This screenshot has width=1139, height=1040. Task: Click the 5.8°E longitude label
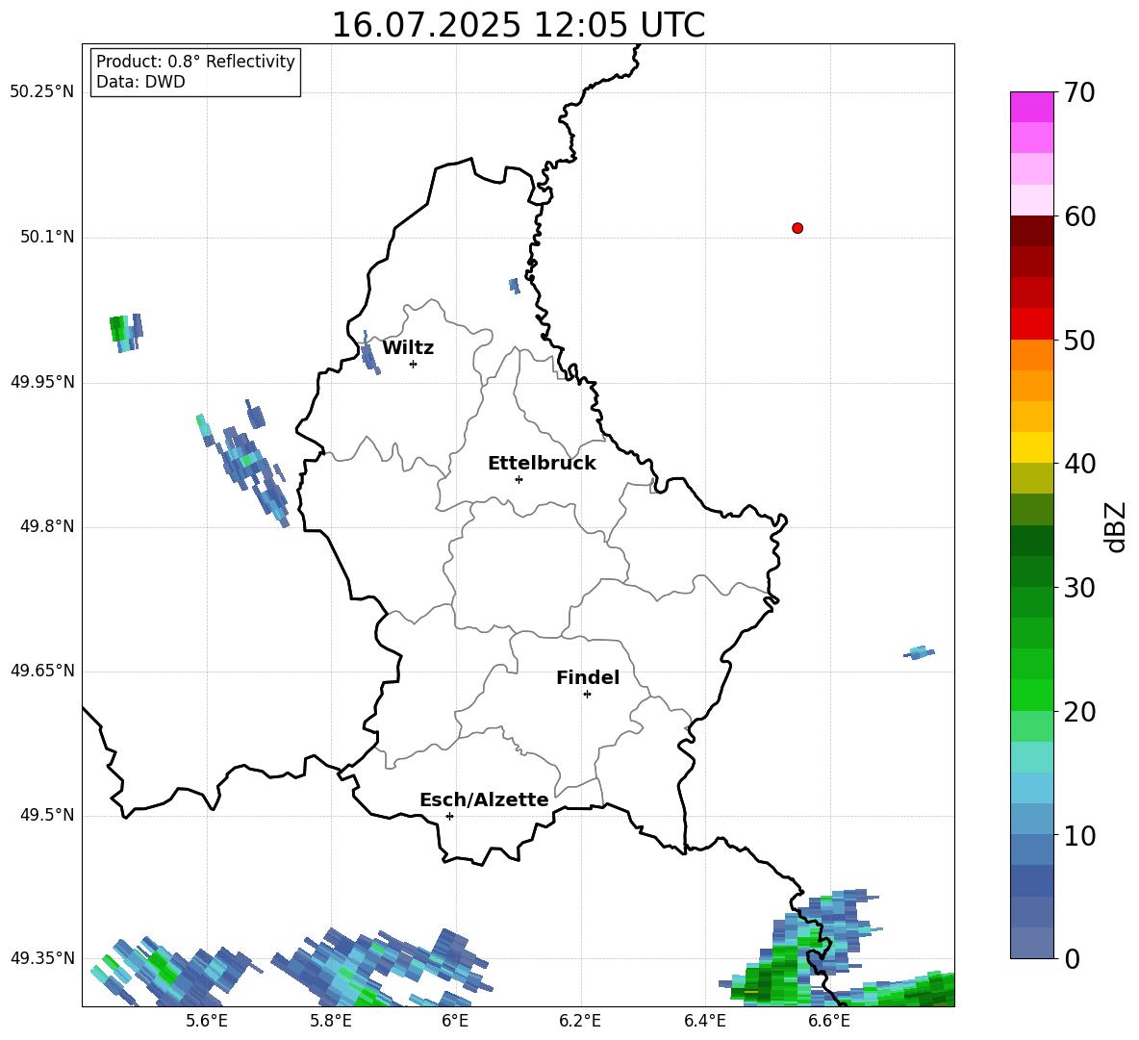[x=331, y=1021]
